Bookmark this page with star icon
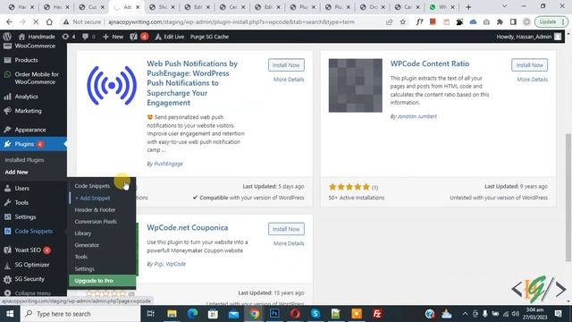 coord(403,21)
